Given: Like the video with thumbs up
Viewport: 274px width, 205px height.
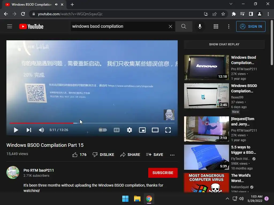Looking at the screenshot, I should pyautogui.click(x=79, y=155).
